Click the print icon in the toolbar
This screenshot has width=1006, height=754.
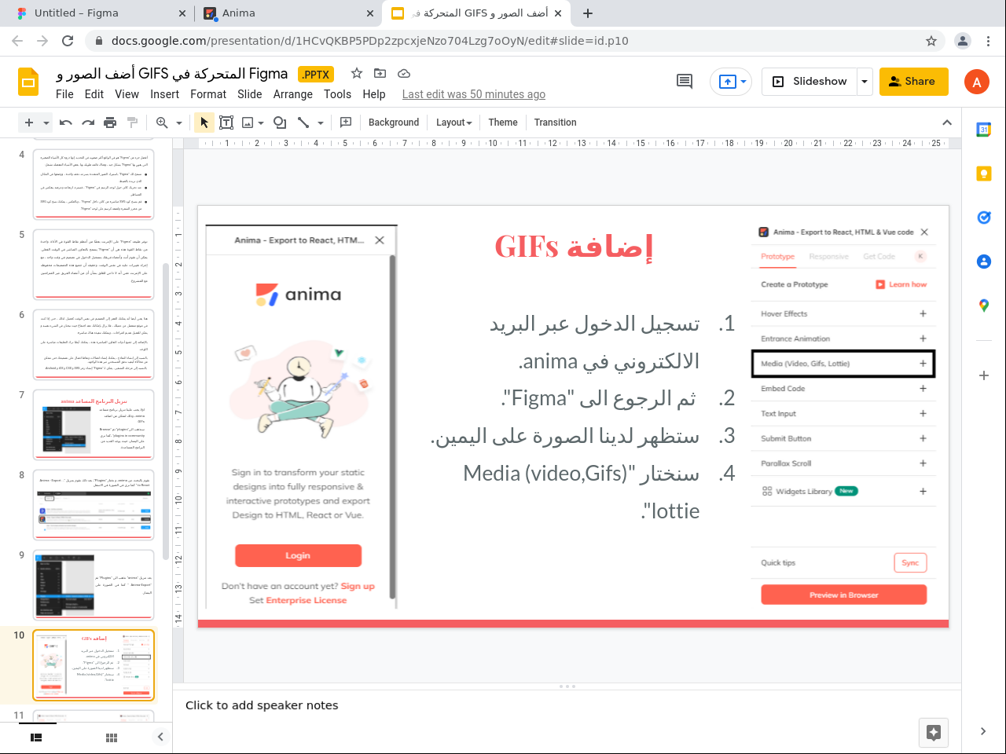point(110,123)
